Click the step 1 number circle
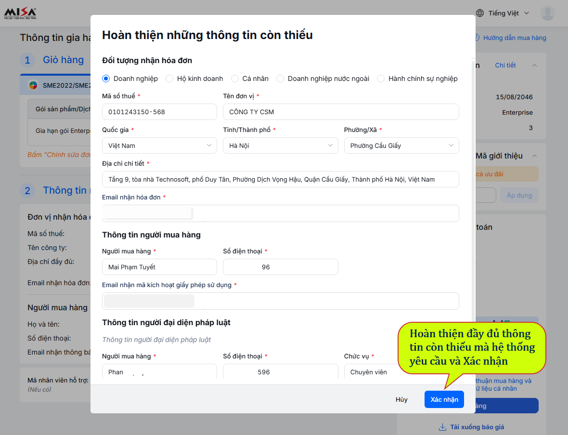The height and width of the screenshot is (435, 568). tap(27, 60)
